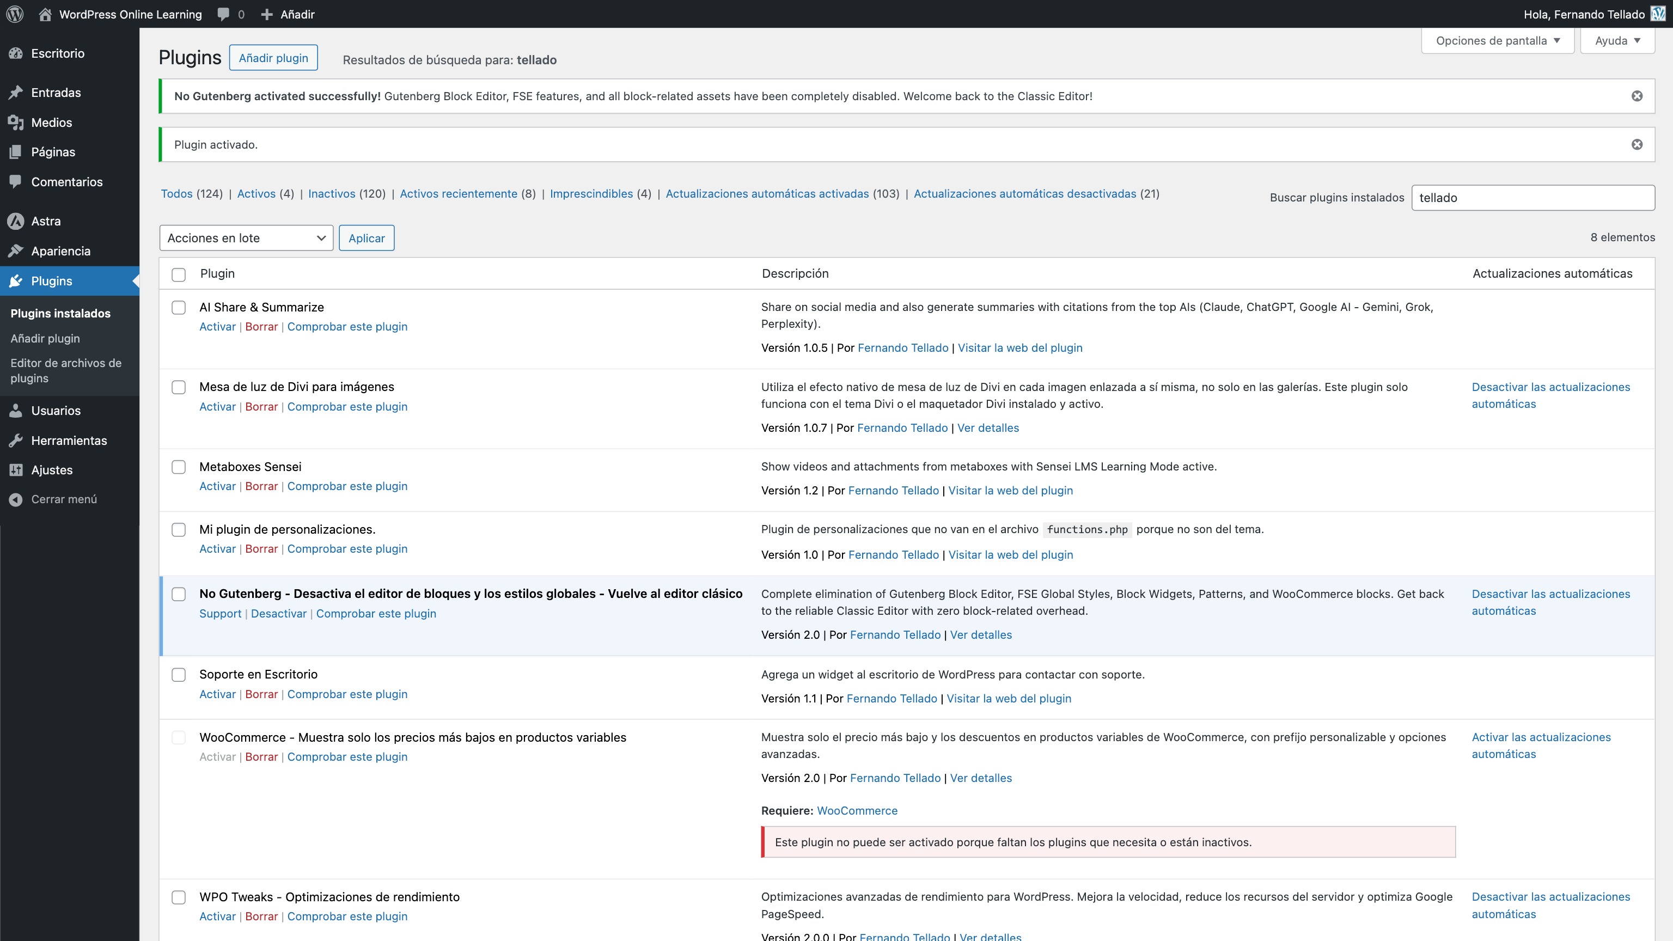Click the Usuarios person icon

click(x=16, y=411)
